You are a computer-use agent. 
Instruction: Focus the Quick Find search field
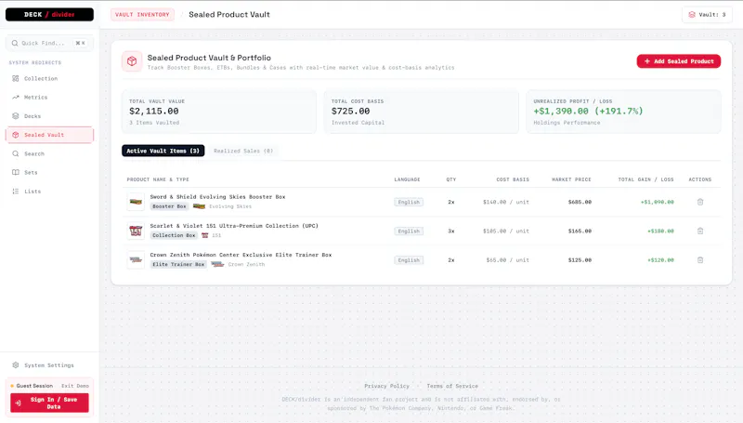pyautogui.click(x=49, y=43)
